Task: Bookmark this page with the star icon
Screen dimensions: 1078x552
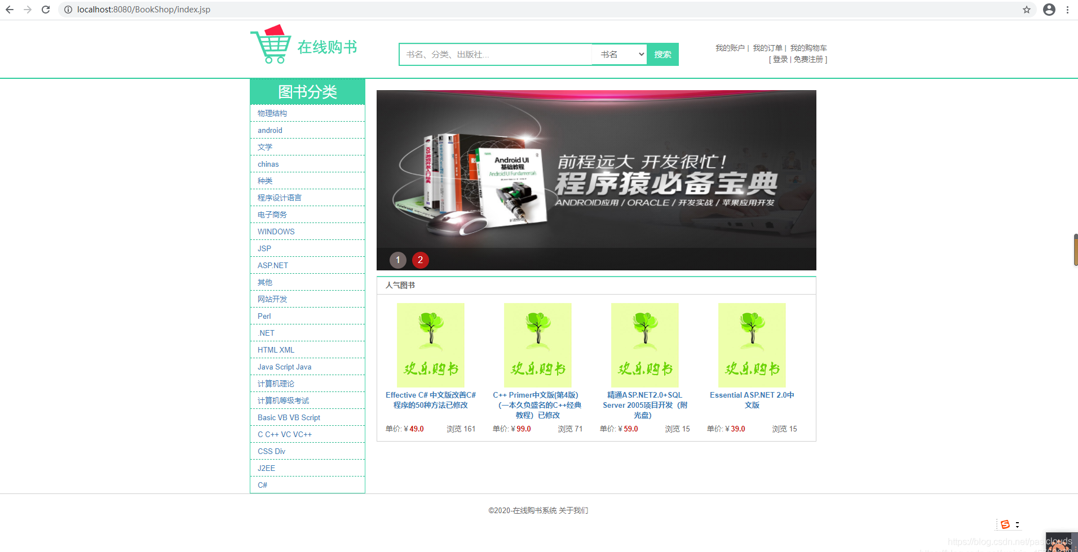Action: click(1027, 10)
